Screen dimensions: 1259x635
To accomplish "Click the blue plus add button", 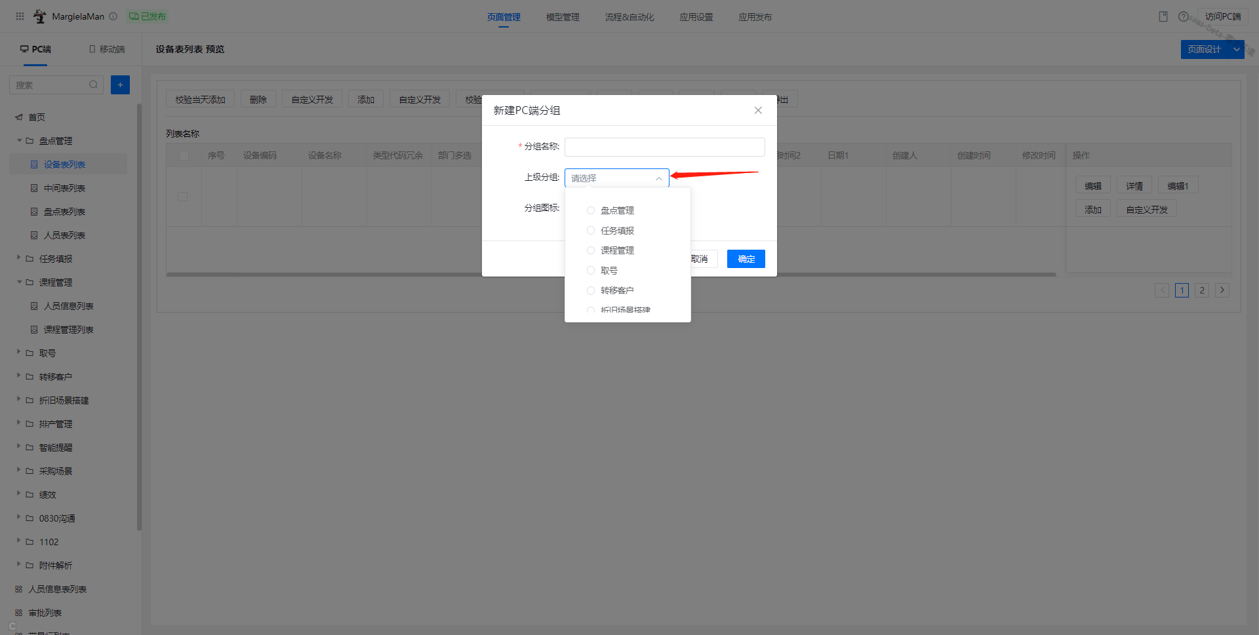I will (120, 85).
